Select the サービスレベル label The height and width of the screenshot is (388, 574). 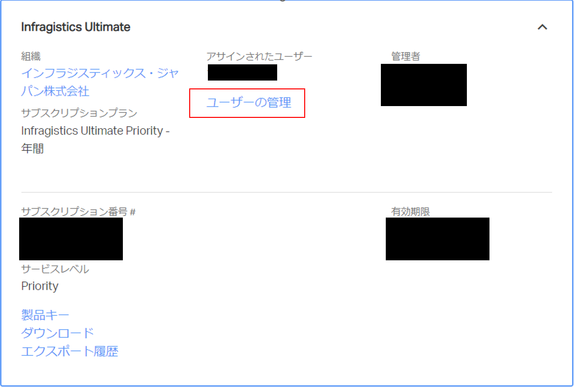pos(55,269)
